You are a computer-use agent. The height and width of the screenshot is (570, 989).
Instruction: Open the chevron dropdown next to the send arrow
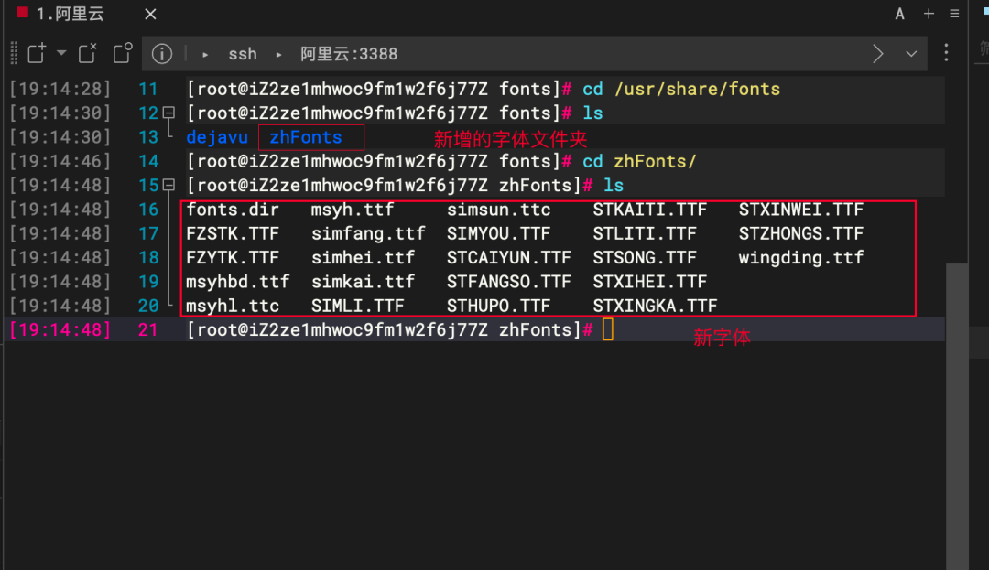point(911,53)
